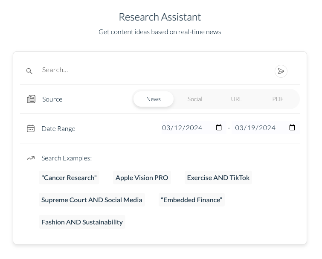
Task: Switch source to URL
Action: pos(236,99)
